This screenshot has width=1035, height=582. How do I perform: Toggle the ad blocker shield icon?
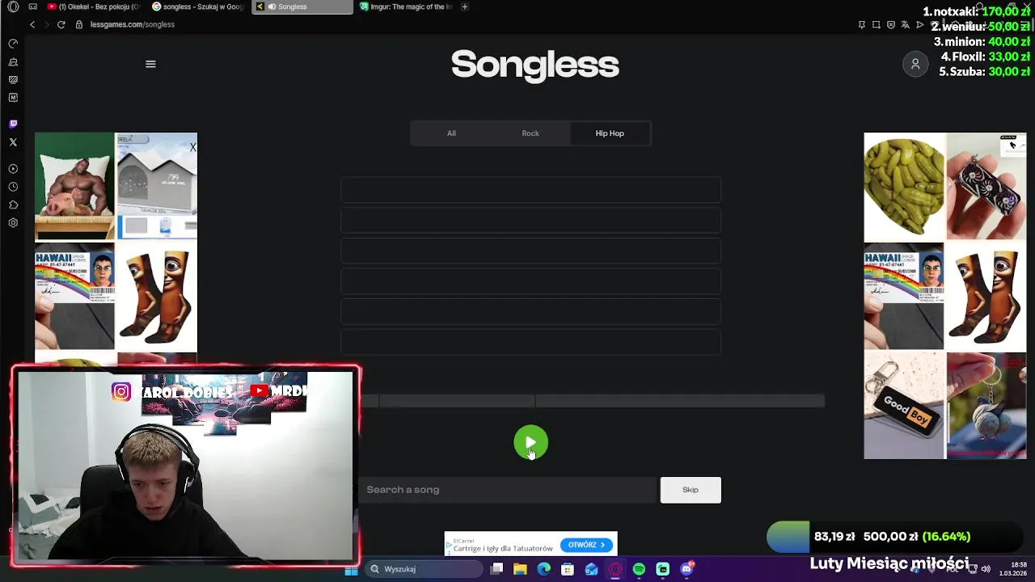click(890, 24)
